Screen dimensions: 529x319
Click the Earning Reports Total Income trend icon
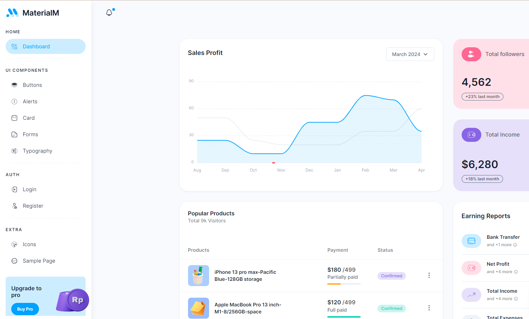pos(471,295)
